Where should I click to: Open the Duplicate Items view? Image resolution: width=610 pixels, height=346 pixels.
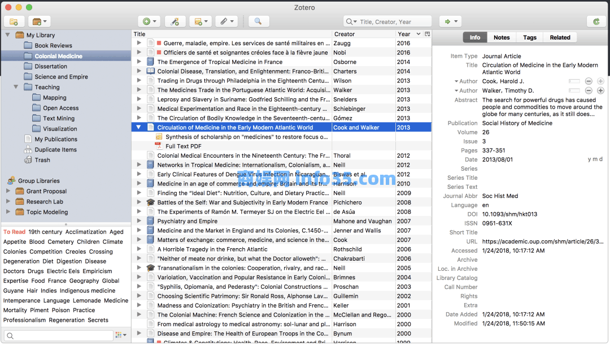pyautogui.click(x=55, y=149)
